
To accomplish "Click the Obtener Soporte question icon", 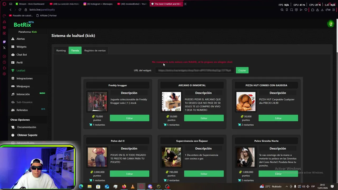I will (x=13, y=135).
